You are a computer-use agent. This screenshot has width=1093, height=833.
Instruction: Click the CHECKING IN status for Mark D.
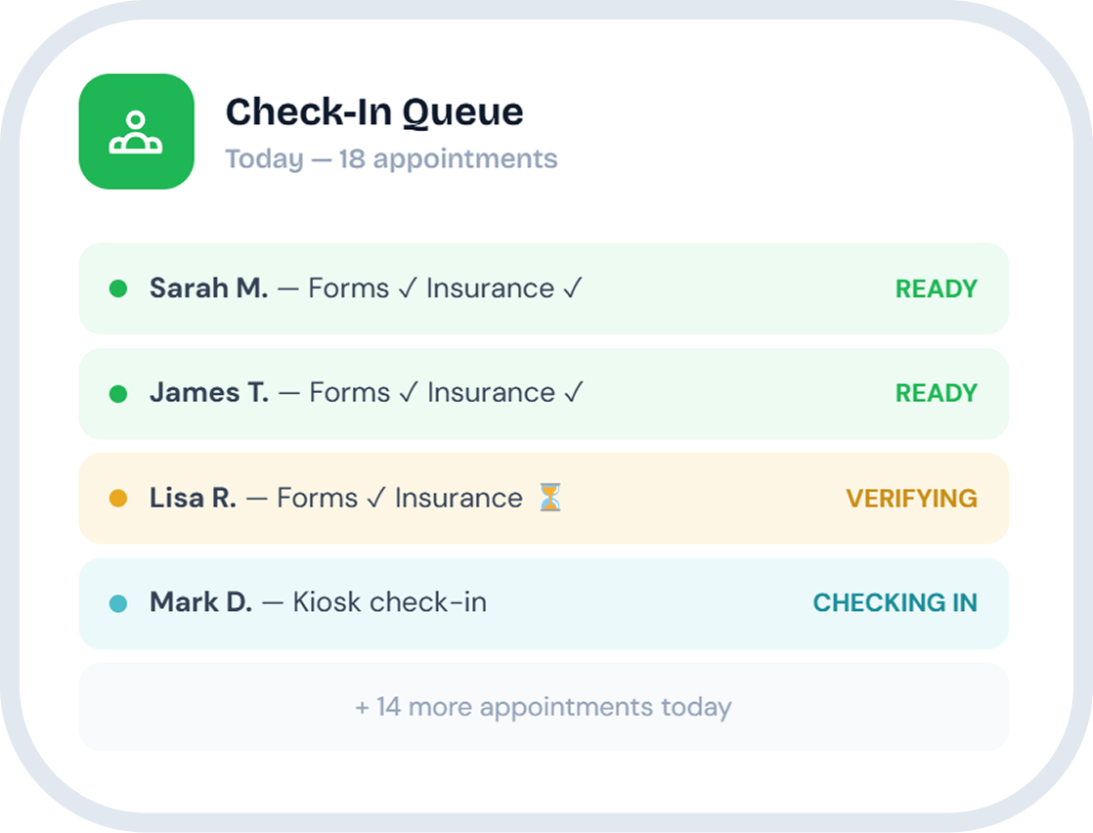[x=895, y=603]
